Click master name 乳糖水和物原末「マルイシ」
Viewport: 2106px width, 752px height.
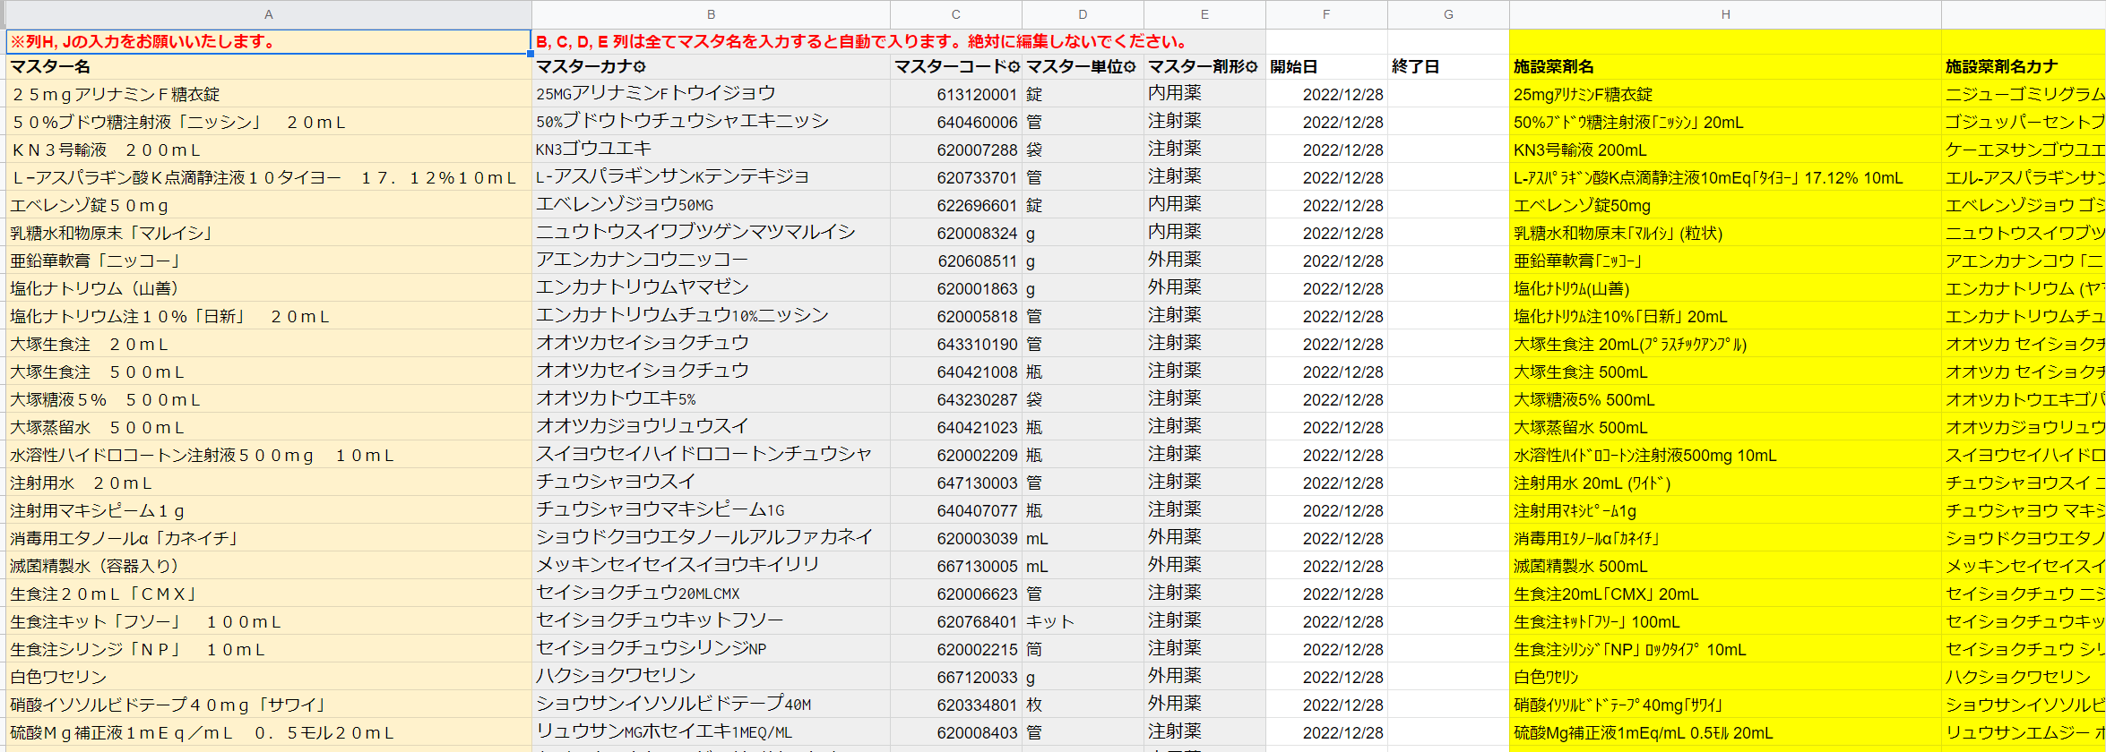[x=112, y=233]
